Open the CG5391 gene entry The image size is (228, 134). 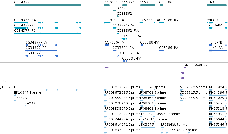[x=124, y=5]
